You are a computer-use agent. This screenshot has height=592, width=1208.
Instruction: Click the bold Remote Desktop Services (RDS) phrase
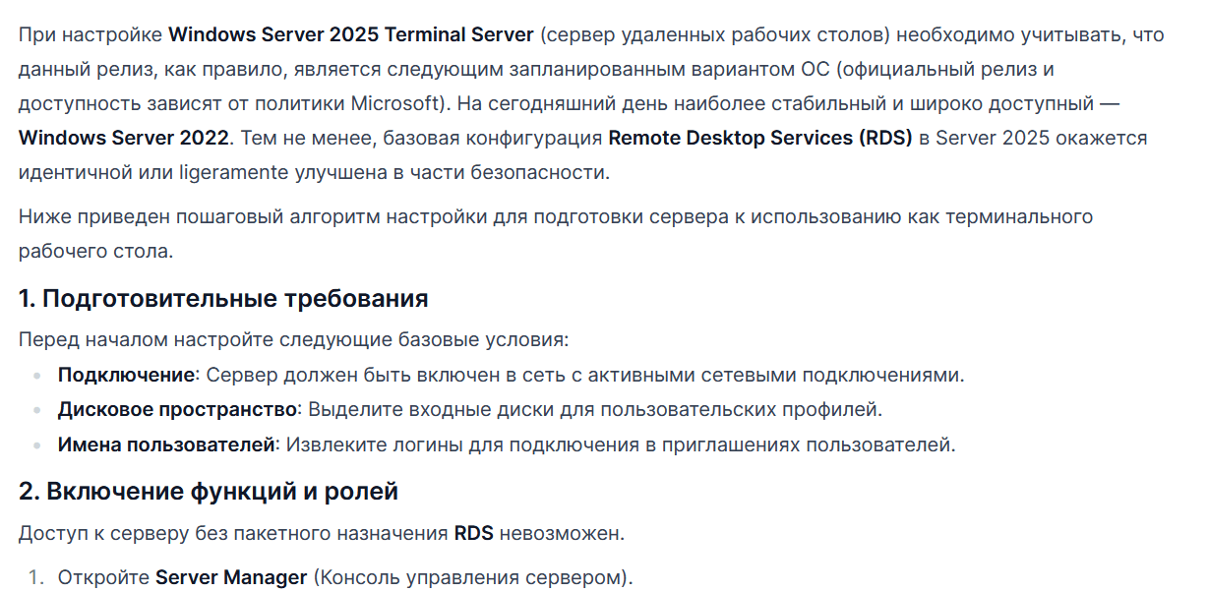pos(760,137)
